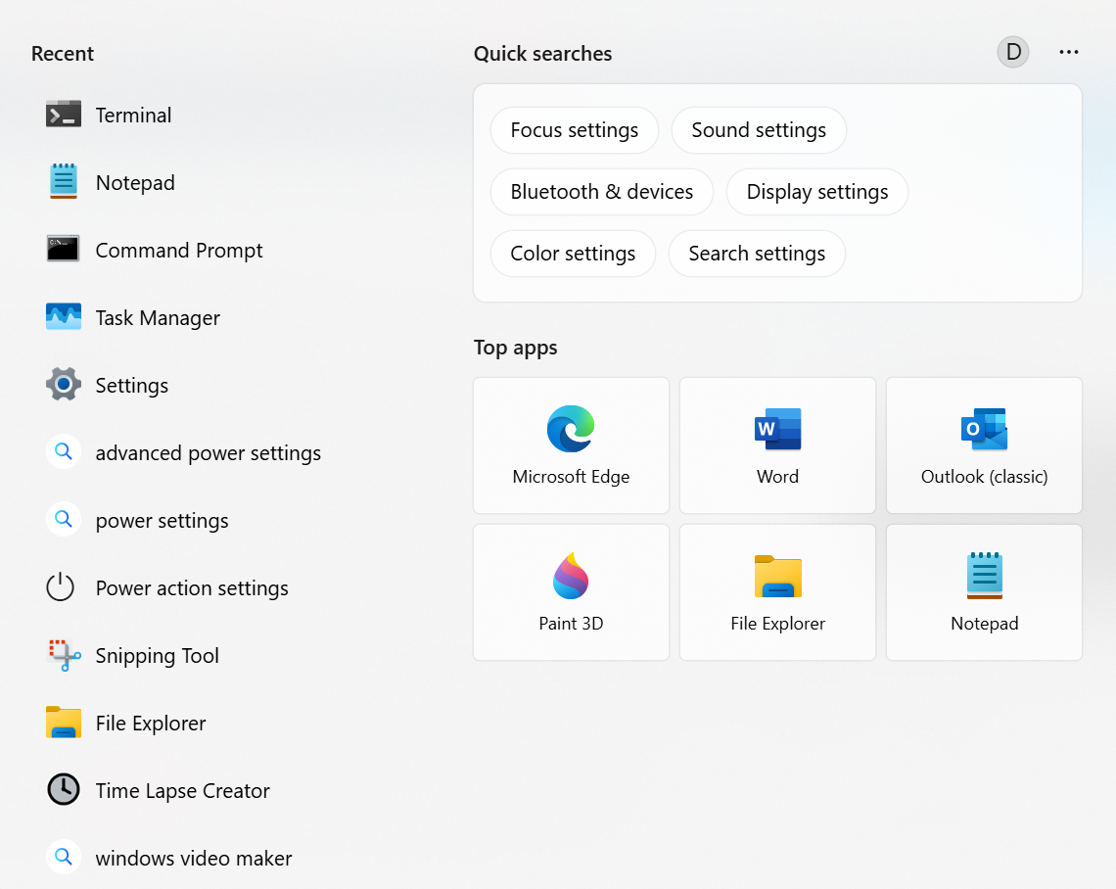Image resolution: width=1116 pixels, height=889 pixels.
Task: Select the "Command Prompt" label text
Action: (x=179, y=251)
